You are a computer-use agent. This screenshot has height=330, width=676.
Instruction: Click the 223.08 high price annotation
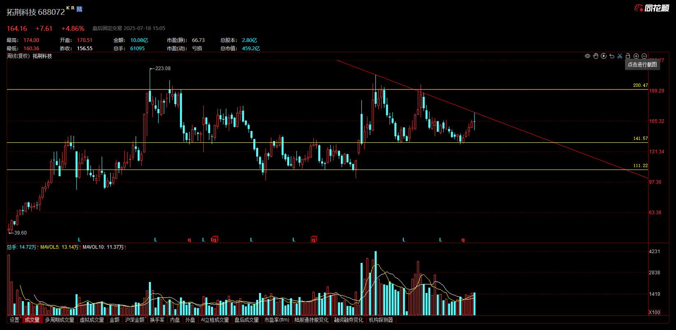163,68
